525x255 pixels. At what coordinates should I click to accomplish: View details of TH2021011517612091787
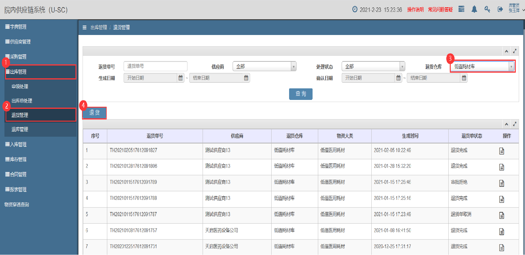coord(502,215)
